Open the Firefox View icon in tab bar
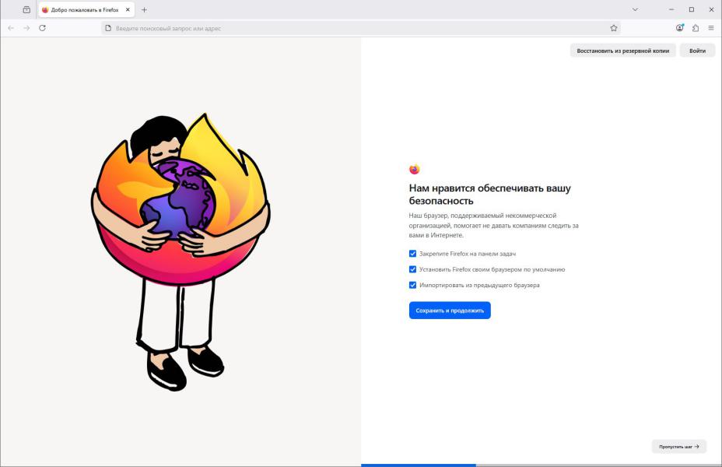Screen dimensions: 722x467 coord(26,10)
